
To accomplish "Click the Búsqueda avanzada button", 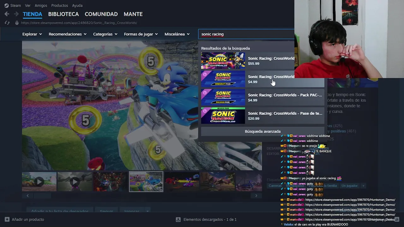I will 263,131.
